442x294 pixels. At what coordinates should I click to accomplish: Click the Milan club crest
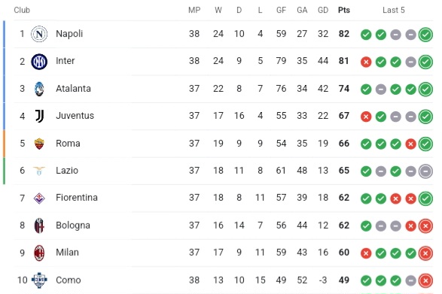click(39, 253)
